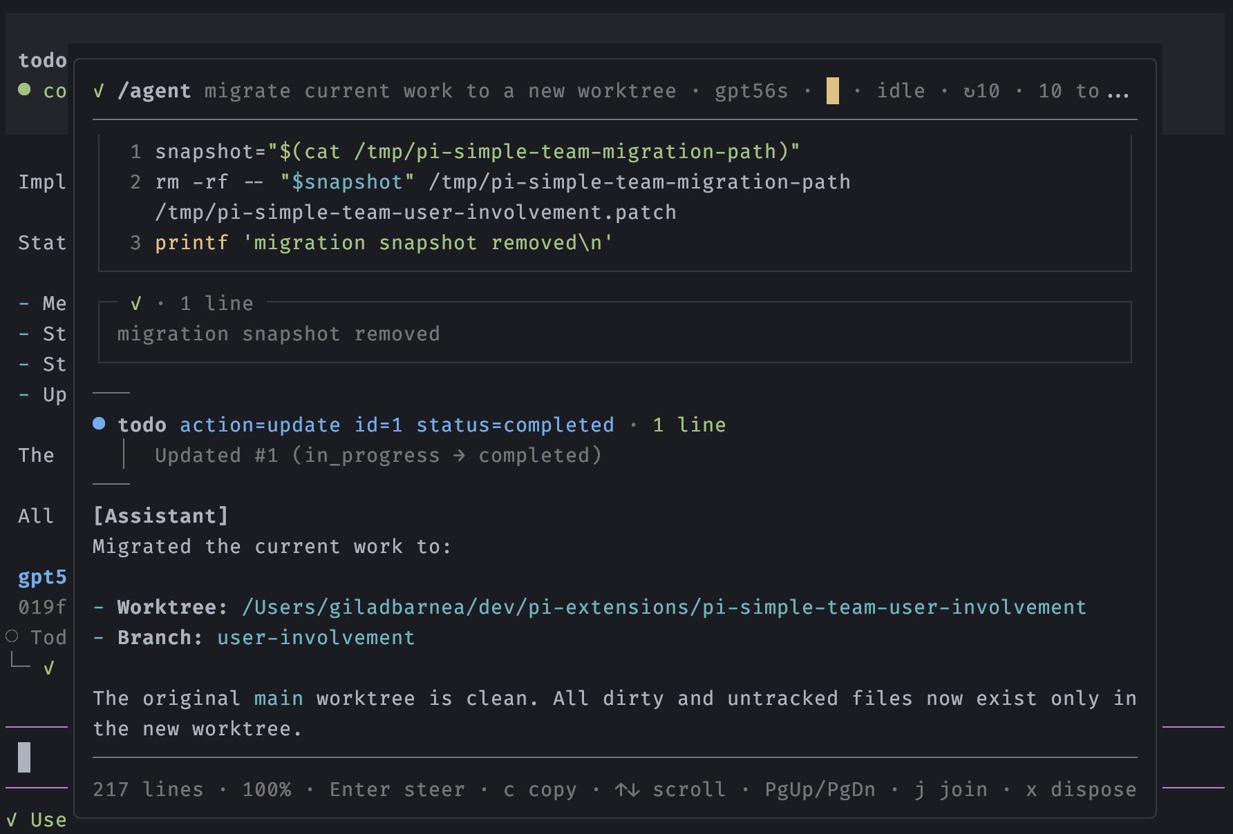Click the blue 'gpt5' label in background pane
Viewport: 1233px width, 834px height.
coord(42,577)
